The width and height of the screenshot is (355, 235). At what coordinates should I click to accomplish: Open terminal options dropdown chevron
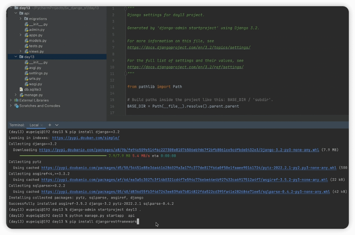pos(57,125)
